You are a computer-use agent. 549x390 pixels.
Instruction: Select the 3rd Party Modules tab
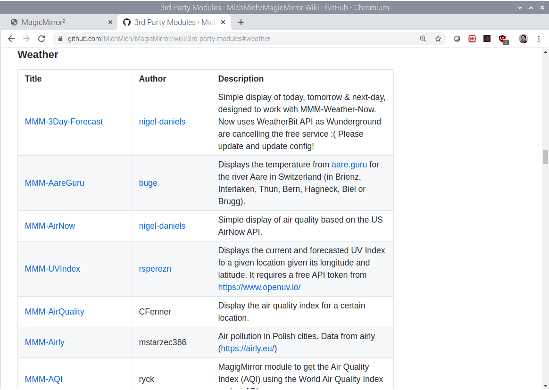[174, 23]
